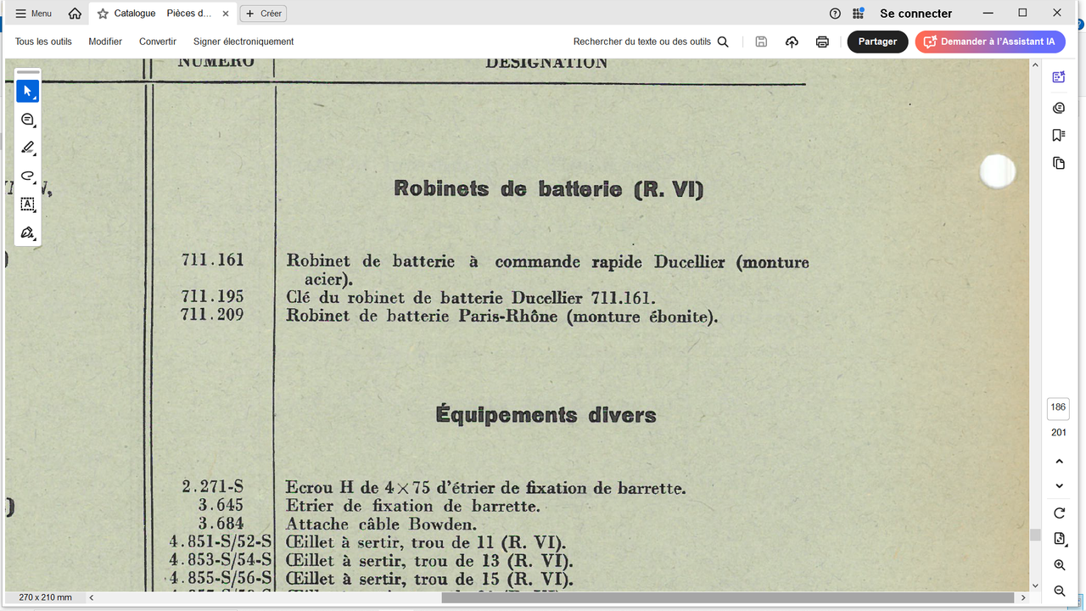The image size is (1086, 611).
Task: Click 'Œillet à sertir, trou de 11' line
Action: click(426, 543)
